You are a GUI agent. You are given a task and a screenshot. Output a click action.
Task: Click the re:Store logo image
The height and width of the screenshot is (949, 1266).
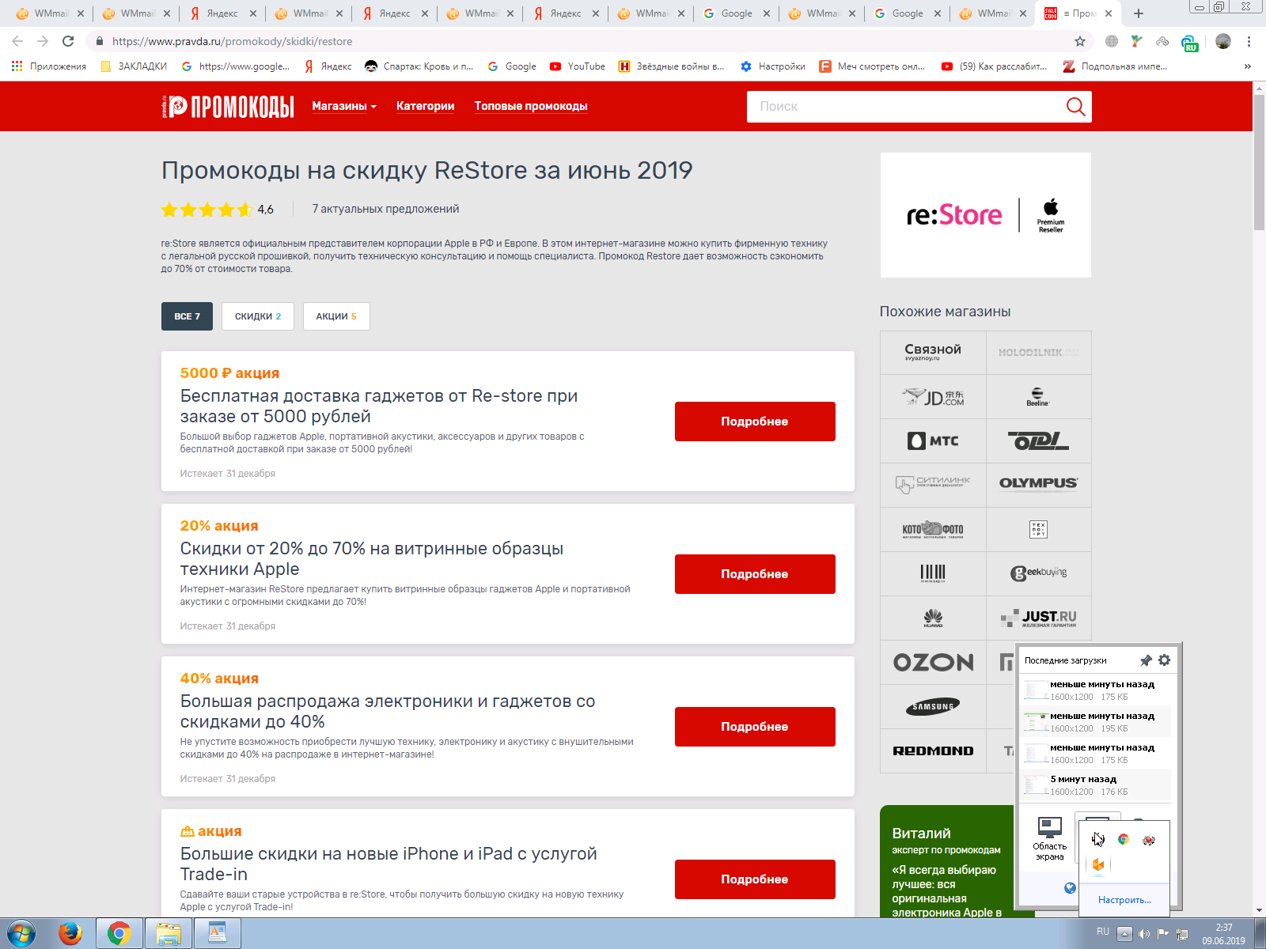(986, 215)
